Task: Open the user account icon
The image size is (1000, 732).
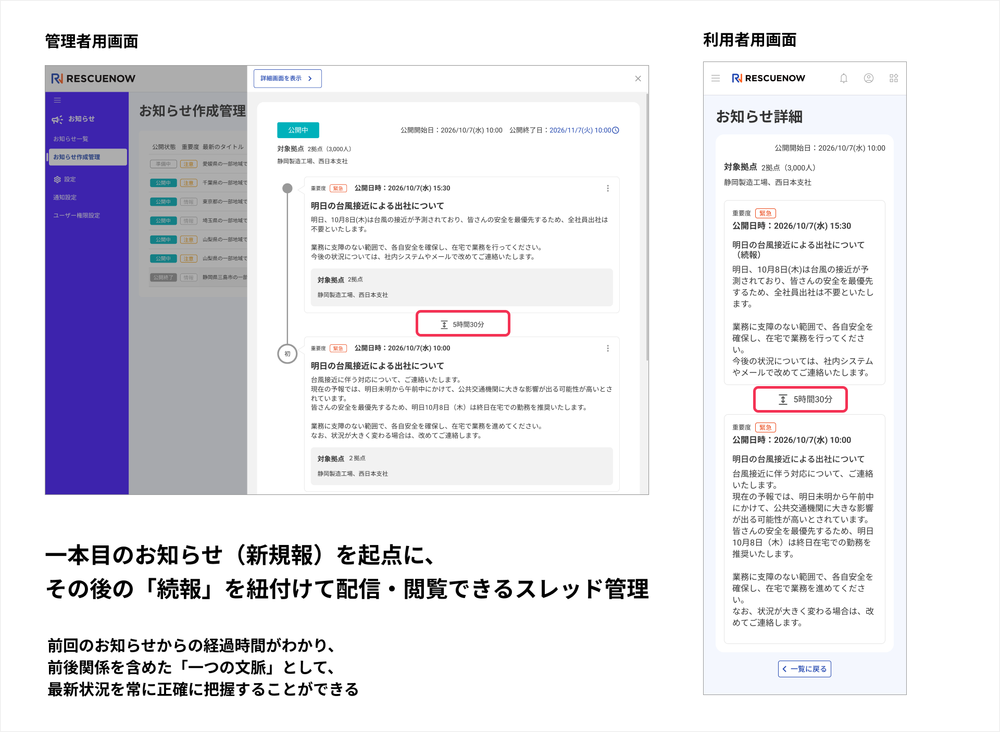Action: 868,78
